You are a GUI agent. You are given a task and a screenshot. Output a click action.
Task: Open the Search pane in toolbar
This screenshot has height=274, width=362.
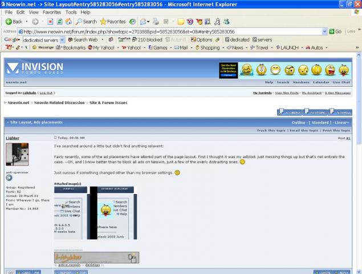tap(86, 22)
